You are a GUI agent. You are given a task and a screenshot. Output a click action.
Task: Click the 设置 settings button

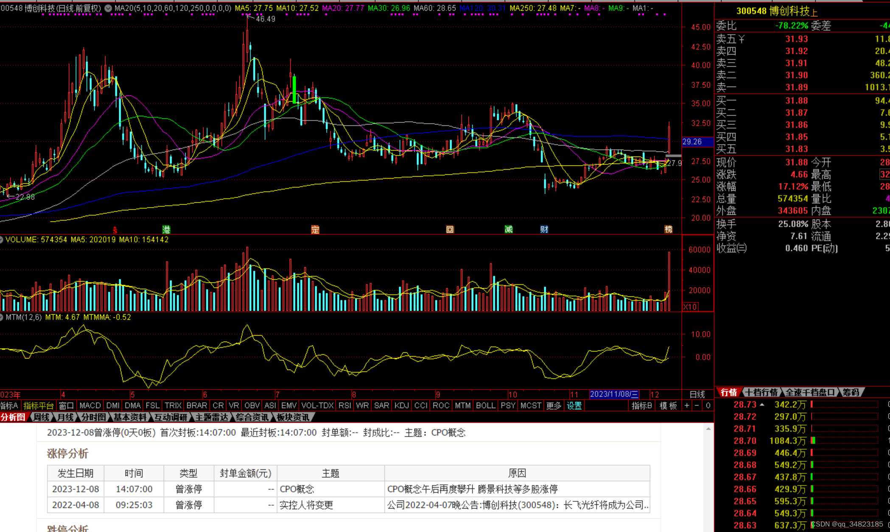coord(574,406)
